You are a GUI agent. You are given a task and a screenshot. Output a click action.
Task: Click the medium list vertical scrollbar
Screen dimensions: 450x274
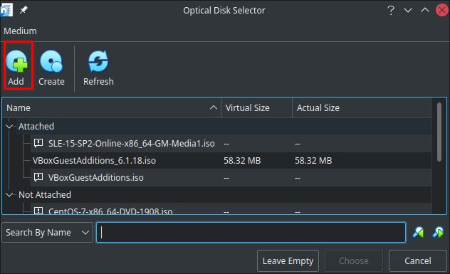(439, 132)
